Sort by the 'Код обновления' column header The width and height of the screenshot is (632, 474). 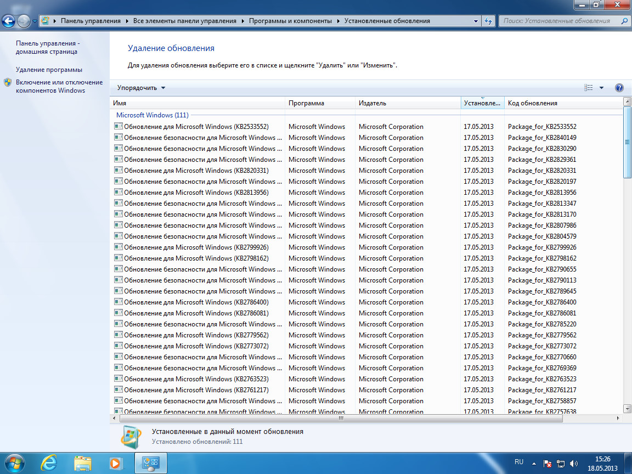click(x=563, y=103)
